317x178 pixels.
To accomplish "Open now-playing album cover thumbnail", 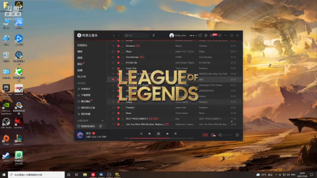I will [80, 135].
